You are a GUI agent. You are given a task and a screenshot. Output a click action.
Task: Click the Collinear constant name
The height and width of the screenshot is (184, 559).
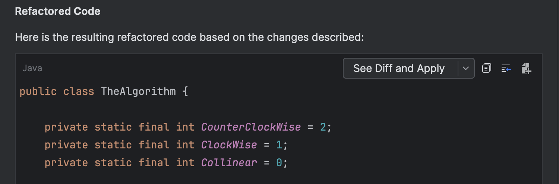click(229, 162)
